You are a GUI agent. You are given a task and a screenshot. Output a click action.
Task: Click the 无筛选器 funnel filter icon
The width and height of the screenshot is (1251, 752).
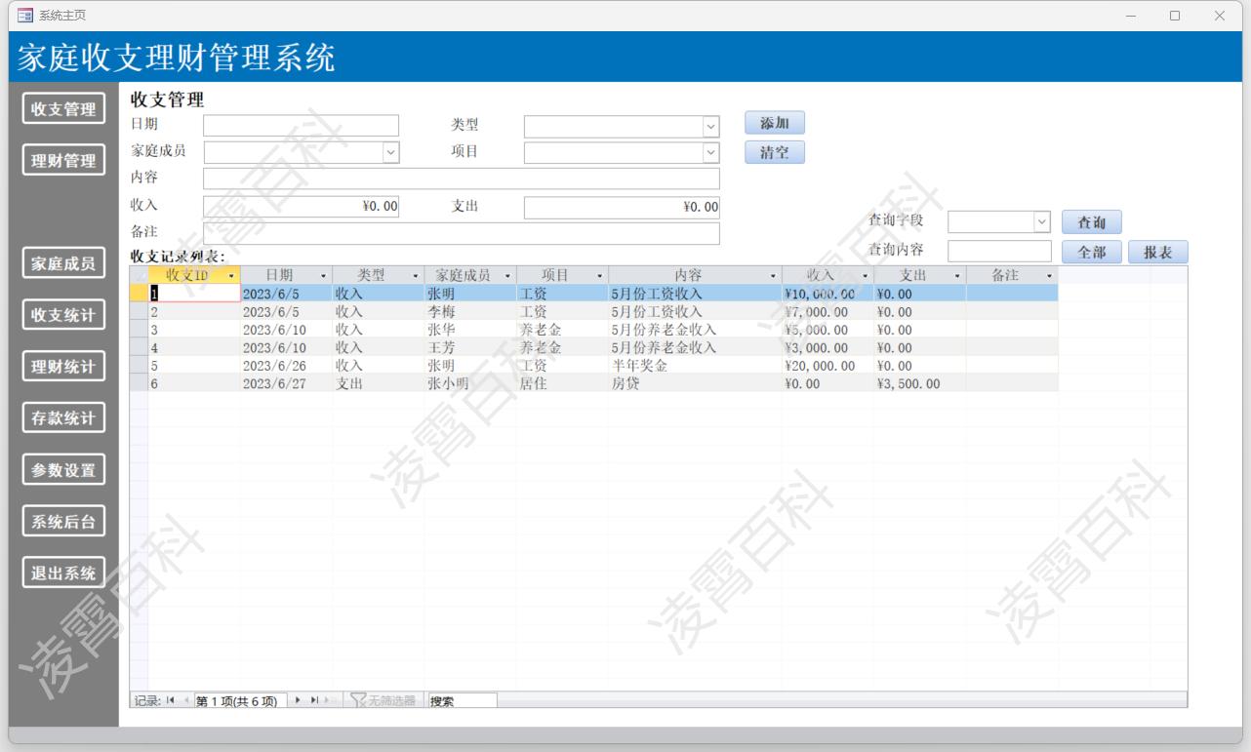tap(360, 700)
